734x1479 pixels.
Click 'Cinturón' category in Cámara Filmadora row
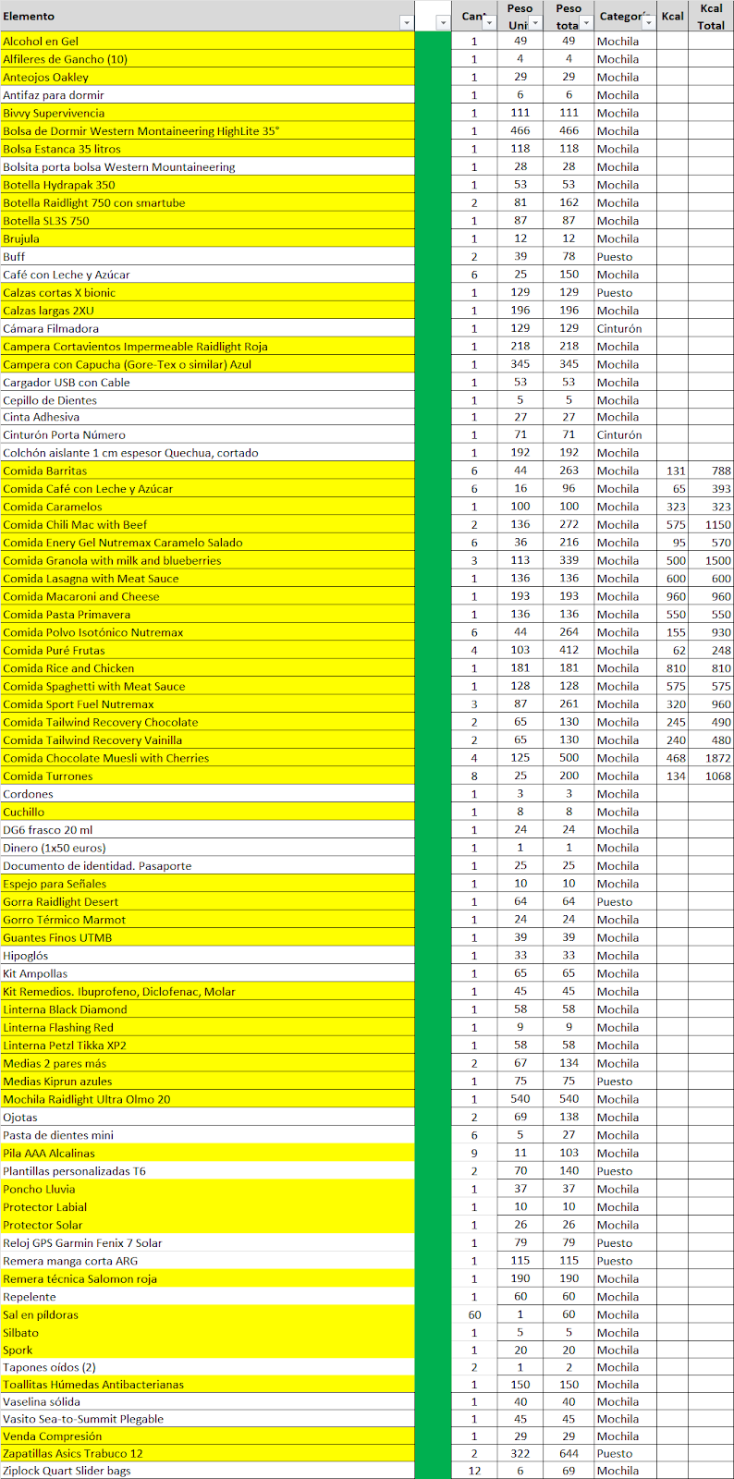[626, 328]
